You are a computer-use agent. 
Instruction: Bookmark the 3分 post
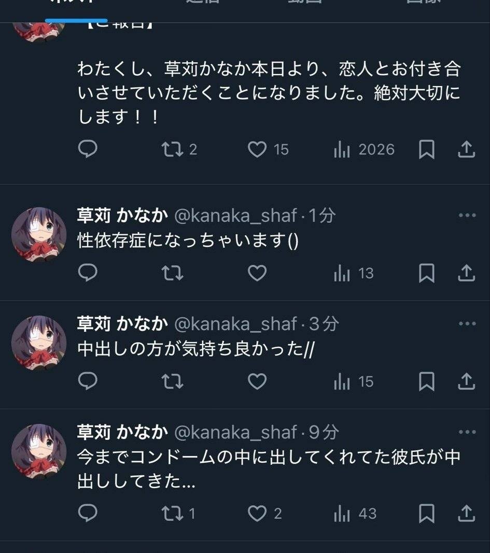426,382
